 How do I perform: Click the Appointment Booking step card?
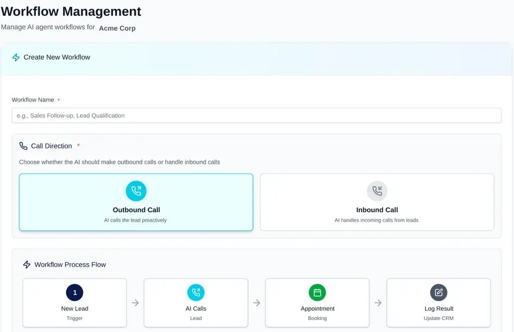tap(318, 303)
